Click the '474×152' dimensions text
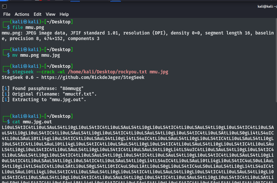The image size is (277, 183). click(x=53, y=39)
